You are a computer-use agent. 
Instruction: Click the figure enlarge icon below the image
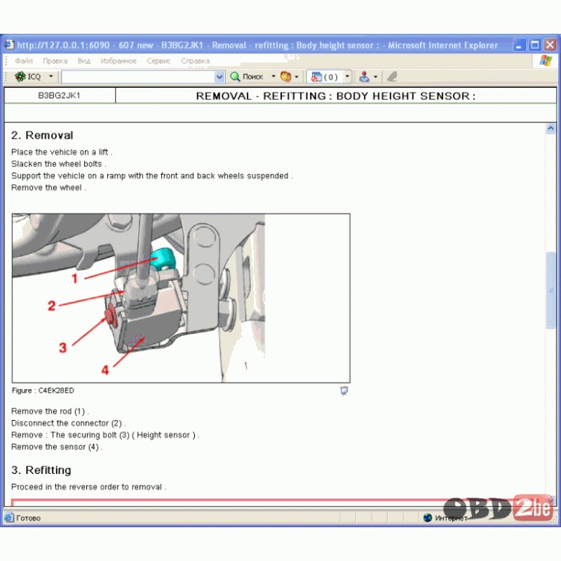click(344, 391)
